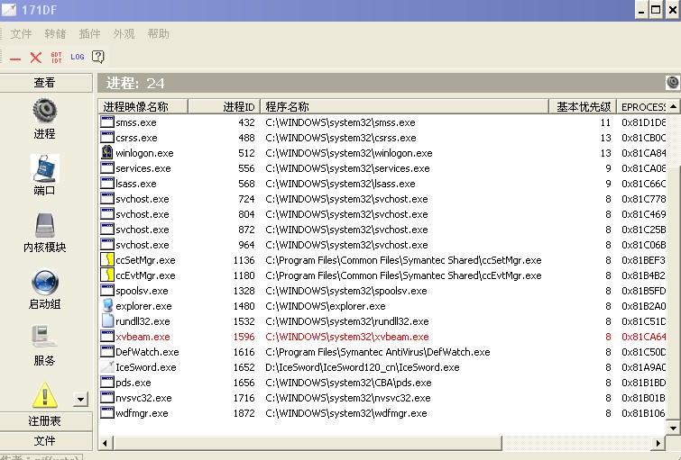Select svchost.exe with process ID 964
This screenshot has width=681, height=460.
point(382,245)
